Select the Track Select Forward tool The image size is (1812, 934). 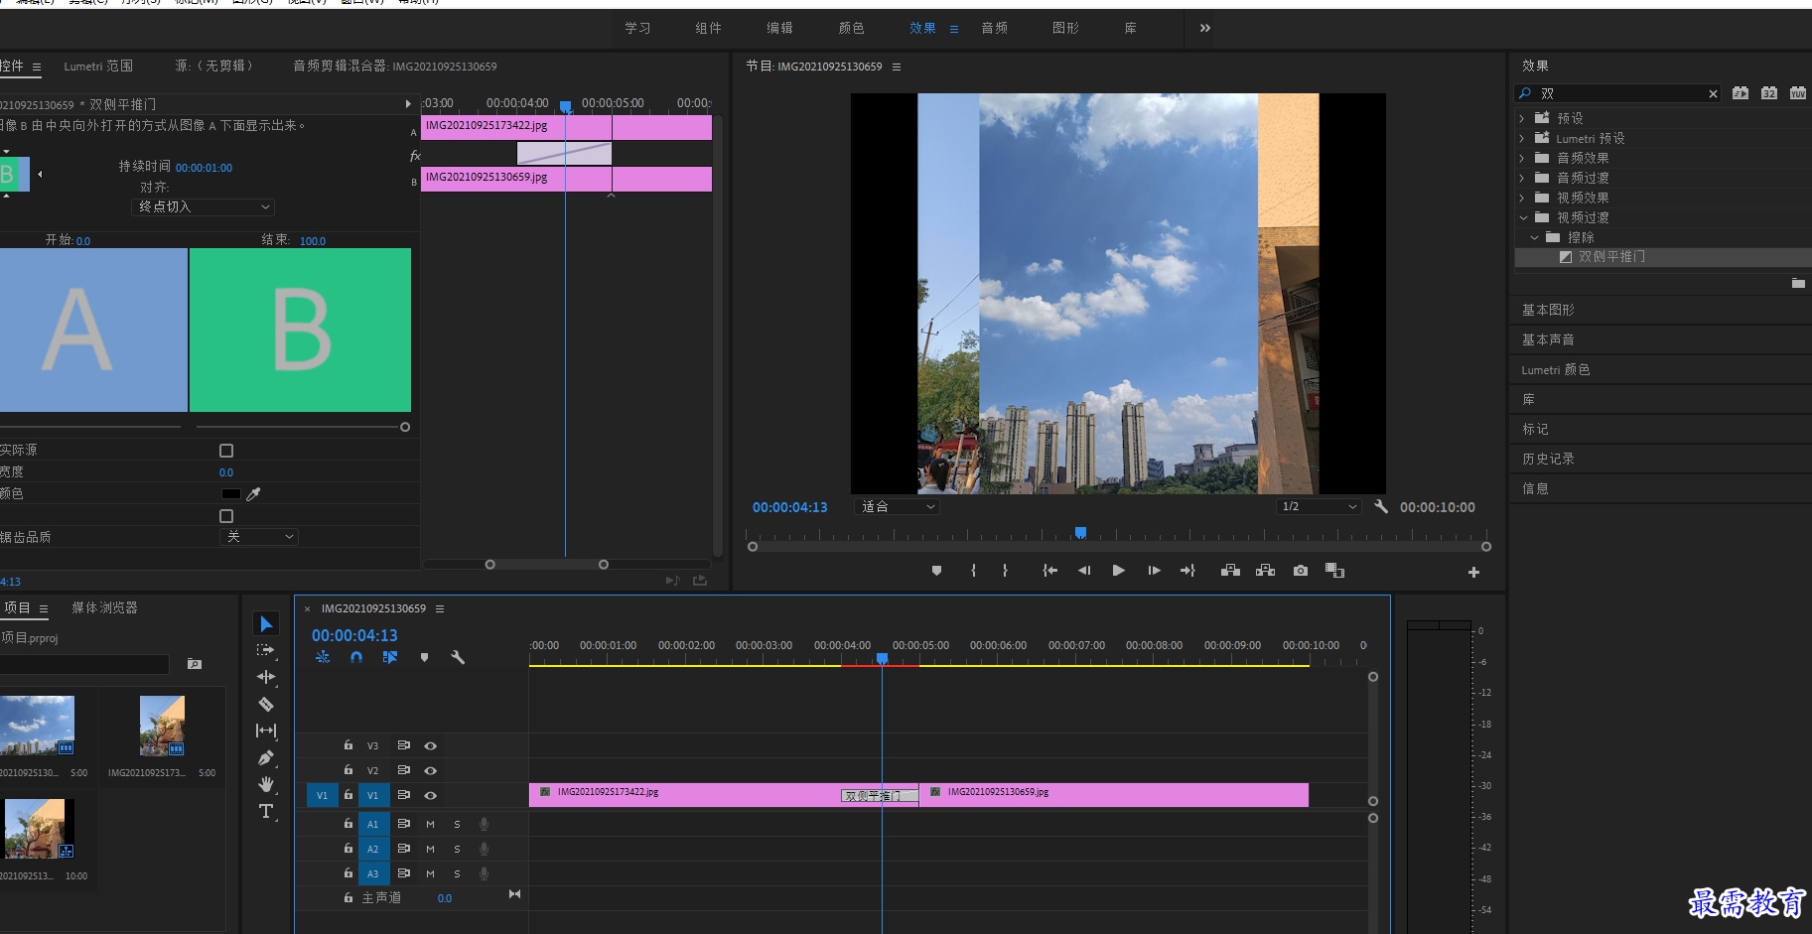tap(265, 650)
